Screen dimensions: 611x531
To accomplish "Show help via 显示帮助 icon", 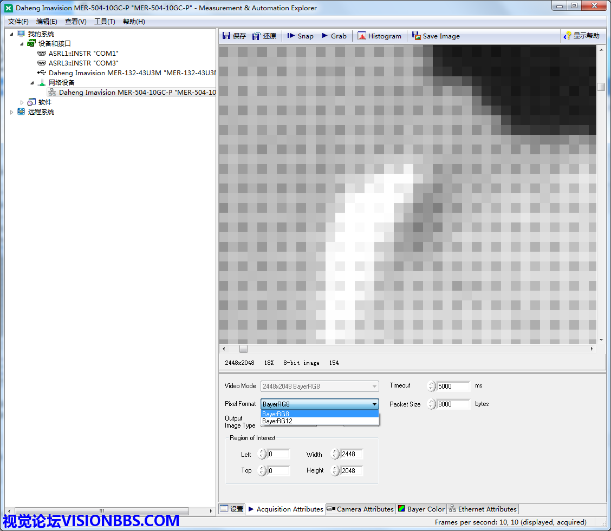I will [568, 36].
